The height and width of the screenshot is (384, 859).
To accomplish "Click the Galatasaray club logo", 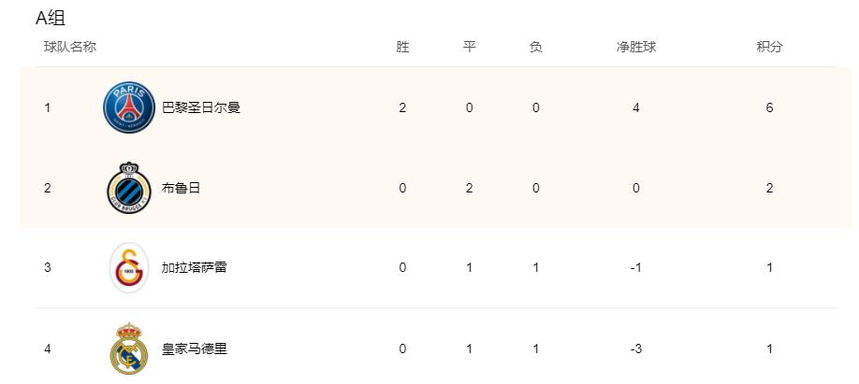I will [x=128, y=268].
